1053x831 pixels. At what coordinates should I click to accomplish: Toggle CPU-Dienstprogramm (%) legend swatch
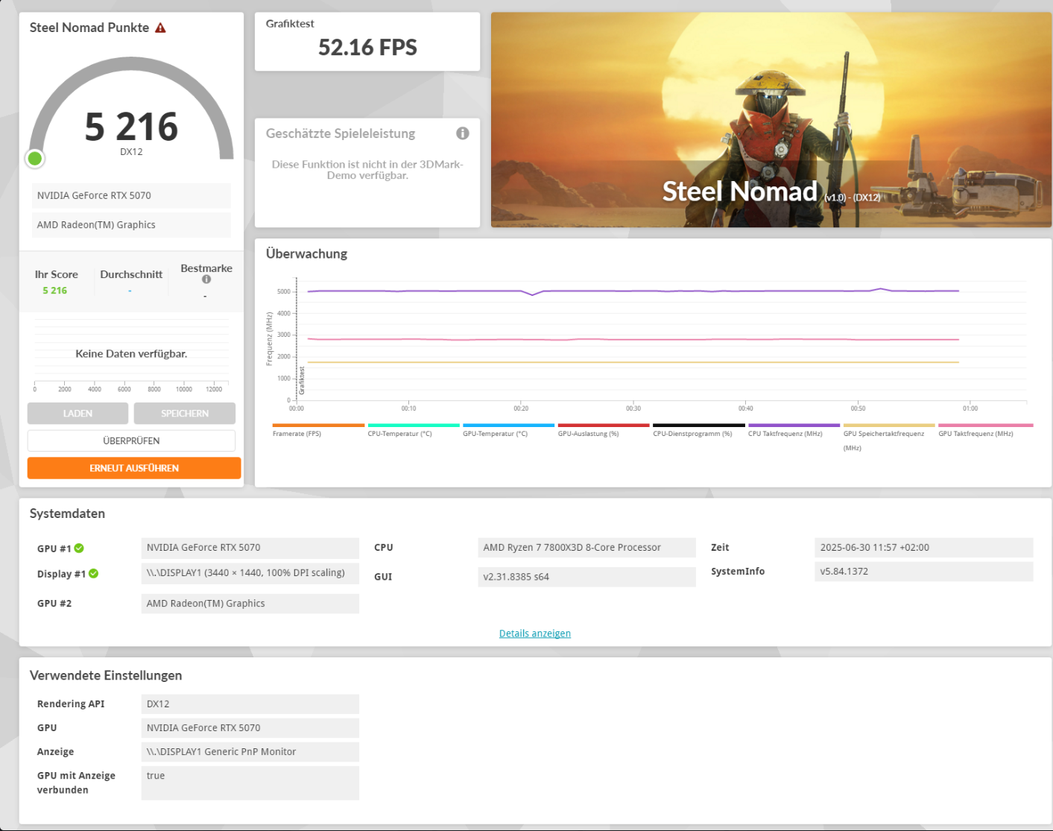(x=699, y=426)
